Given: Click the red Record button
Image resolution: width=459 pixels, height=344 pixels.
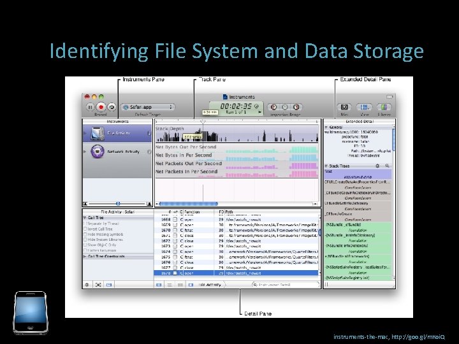Looking at the screenshot, I should coord(101,107).
